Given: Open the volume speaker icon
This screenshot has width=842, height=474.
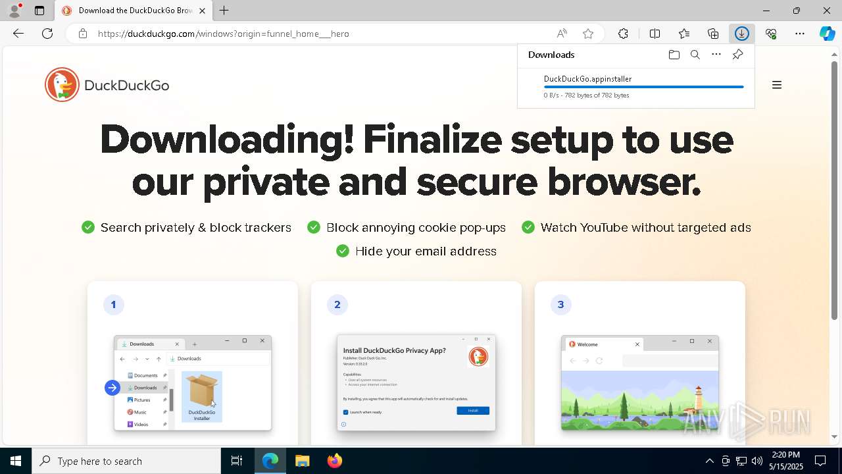Looking at the screenshot, I should pos(757,461).
